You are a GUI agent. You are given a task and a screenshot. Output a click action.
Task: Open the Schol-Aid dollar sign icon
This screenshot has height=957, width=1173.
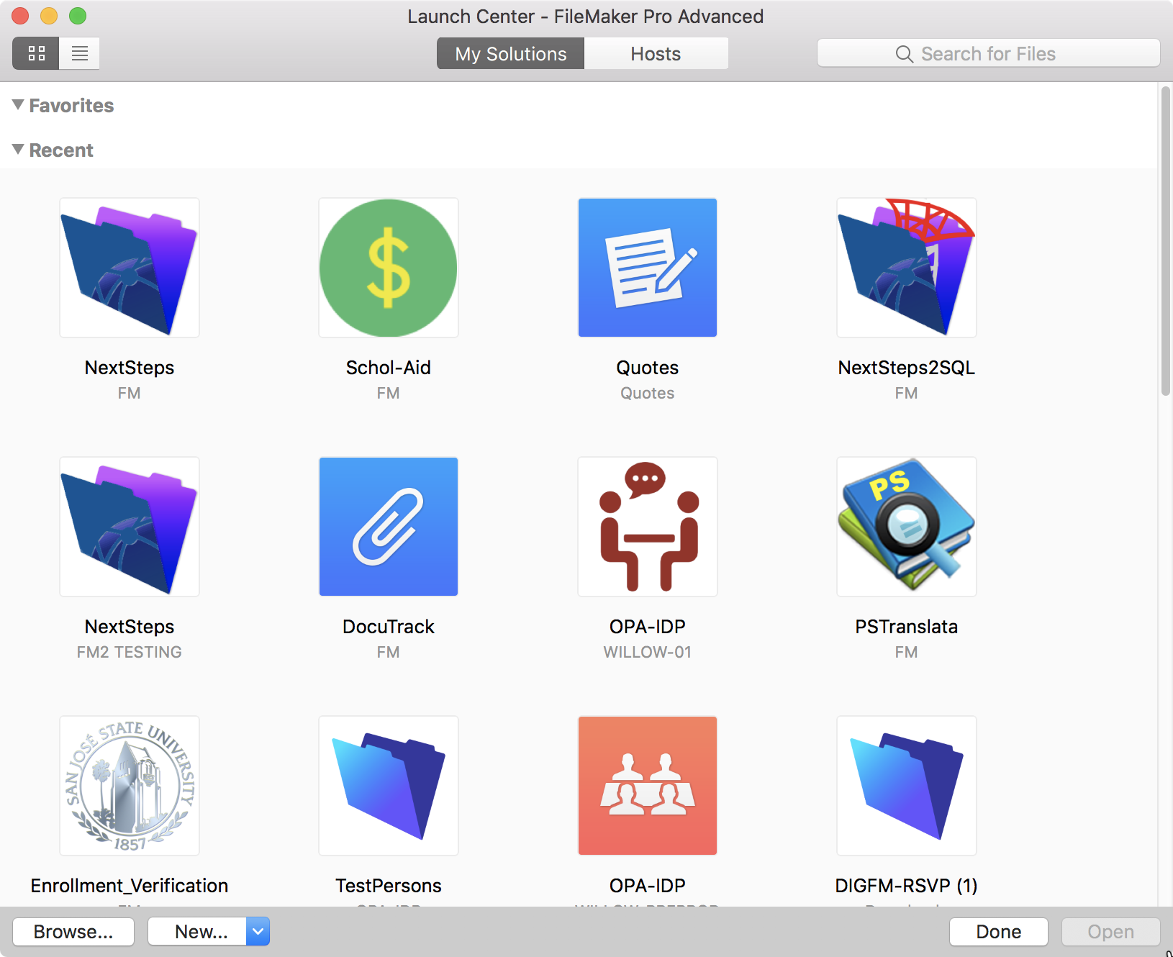pos(388,268)
